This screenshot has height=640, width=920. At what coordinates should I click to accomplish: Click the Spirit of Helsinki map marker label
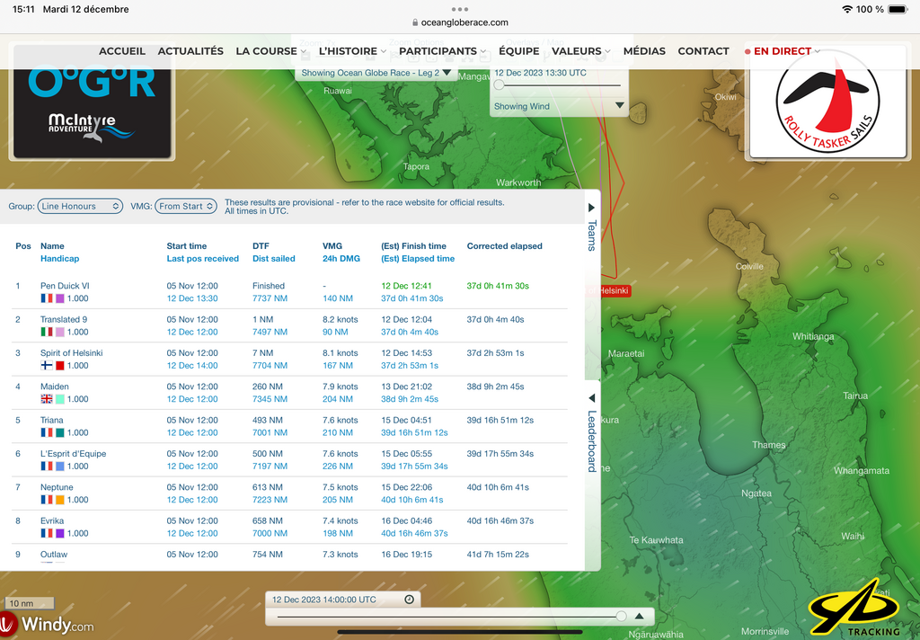[x=609, y=290]
